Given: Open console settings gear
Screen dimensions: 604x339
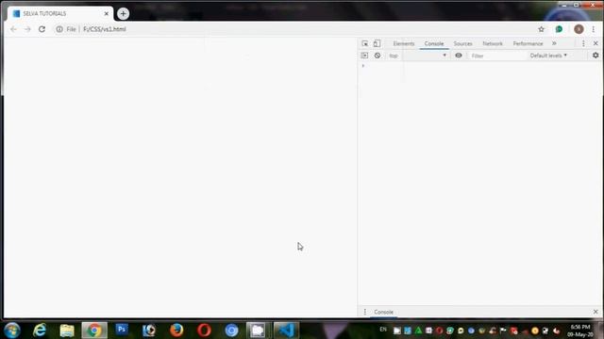Looking at the screenshot, I should (596, 56).
